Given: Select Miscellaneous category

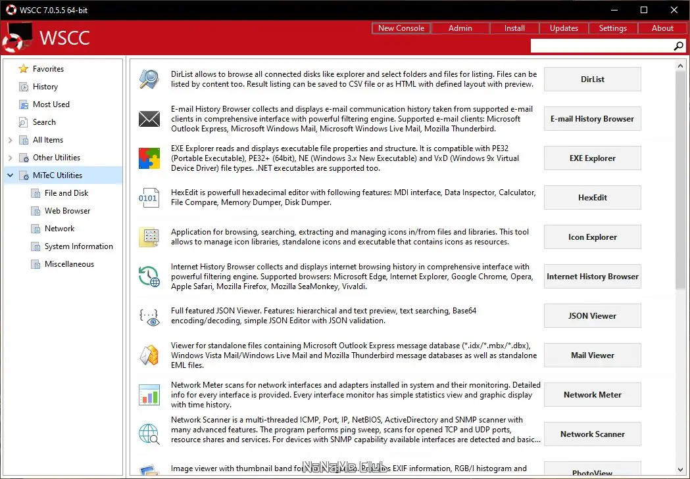Looking at the screenshot, I should pyautogui.click(x=69, y=264).
